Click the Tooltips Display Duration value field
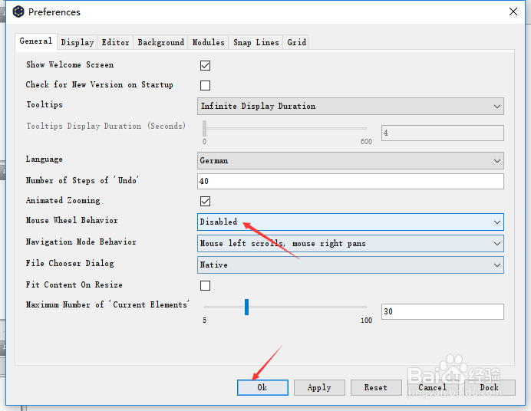531x411 pixels. point(443,133)
